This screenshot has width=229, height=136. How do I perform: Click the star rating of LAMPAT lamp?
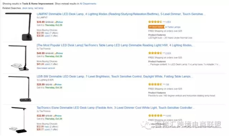(x=155, y=22)
